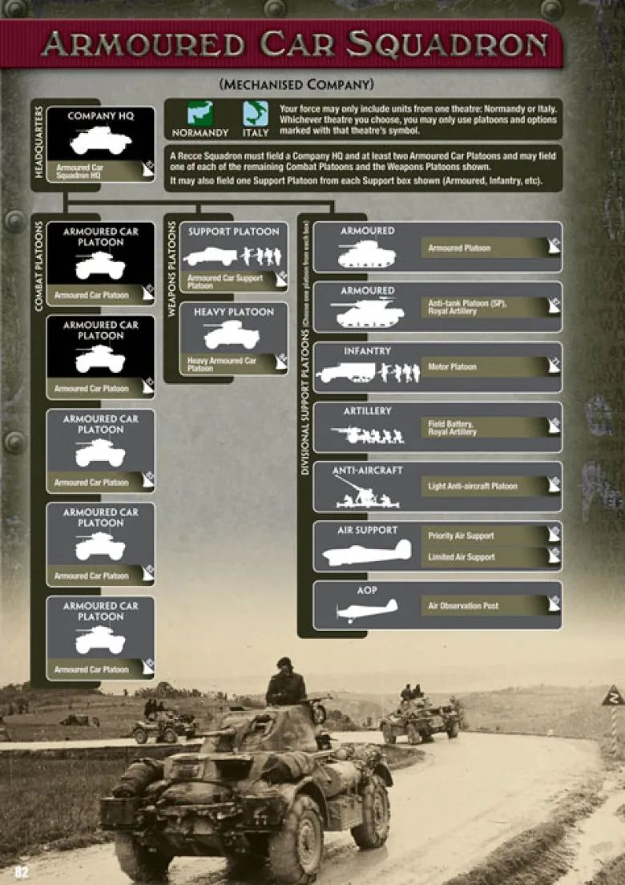The width and height of the screenshot is (625, 885).
Task: Click the HEAVY PLATOON heading
Action: 233,312
